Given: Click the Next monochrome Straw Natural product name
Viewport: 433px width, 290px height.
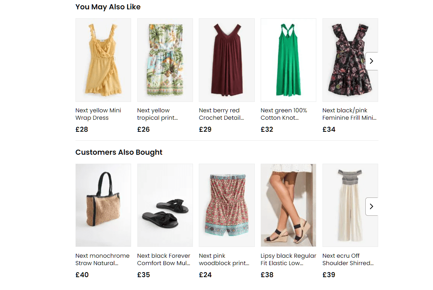Looking at the screenshot, I should coord(102,259).
